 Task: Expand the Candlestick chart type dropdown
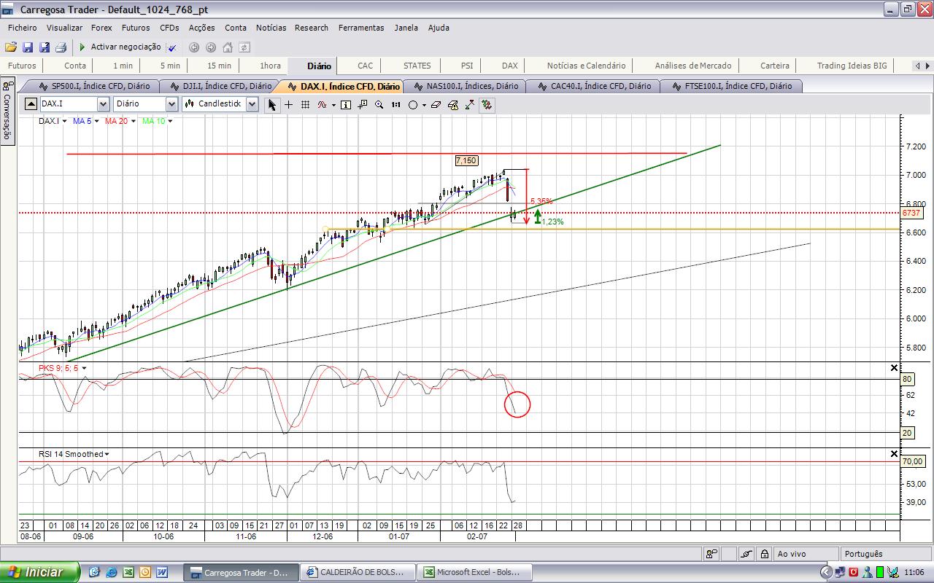tap(252, 104)
